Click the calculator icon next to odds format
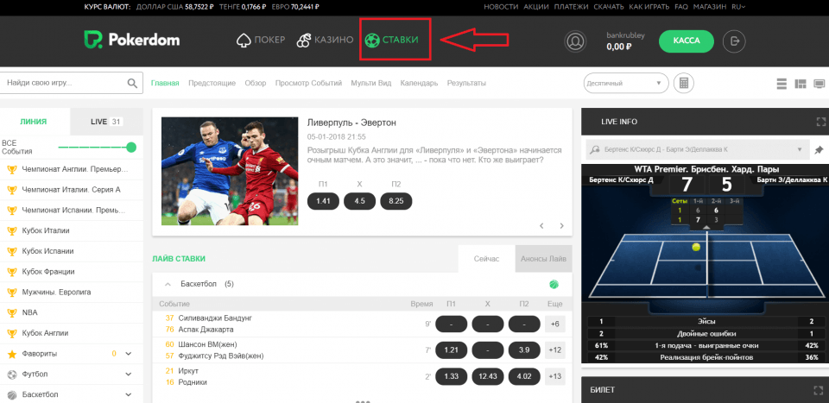The image size is (829, 403). (684, 83)
